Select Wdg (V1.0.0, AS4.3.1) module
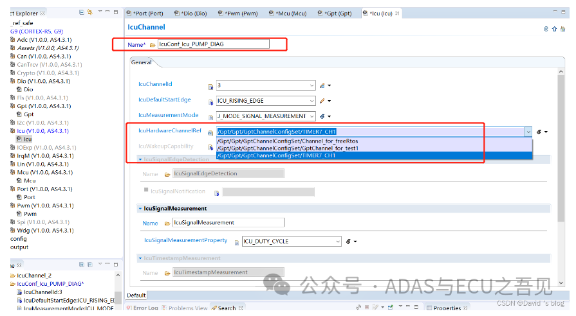Screen dimensions: 576x316 (45, 230)
